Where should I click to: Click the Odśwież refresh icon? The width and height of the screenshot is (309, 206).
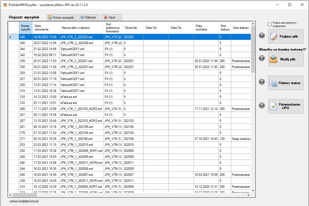82,17
